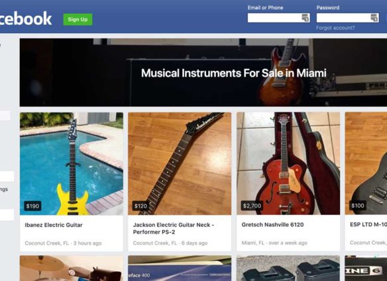Open the Ibanez Electric Guitar photo

point(72,163)
